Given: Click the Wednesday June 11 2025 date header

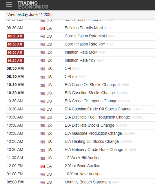Looking at the screenshot, I should (30, 14).
